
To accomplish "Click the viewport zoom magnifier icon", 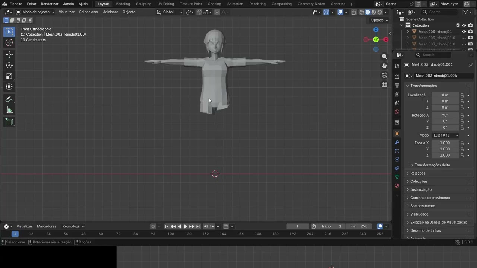I will (x=384, y=57).
